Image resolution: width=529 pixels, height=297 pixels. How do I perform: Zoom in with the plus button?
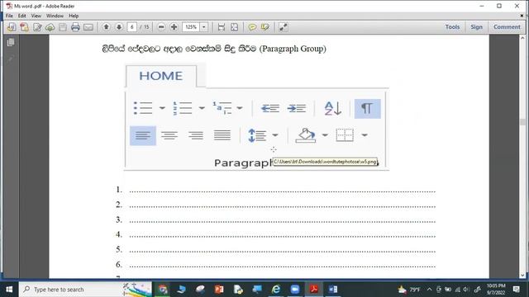174,27
